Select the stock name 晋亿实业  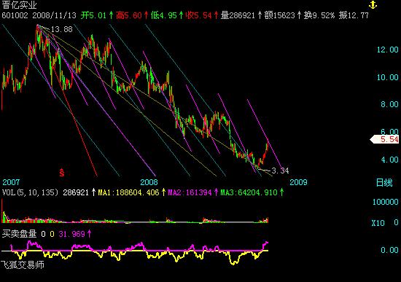pyautogui.click(x=20, y=4)
